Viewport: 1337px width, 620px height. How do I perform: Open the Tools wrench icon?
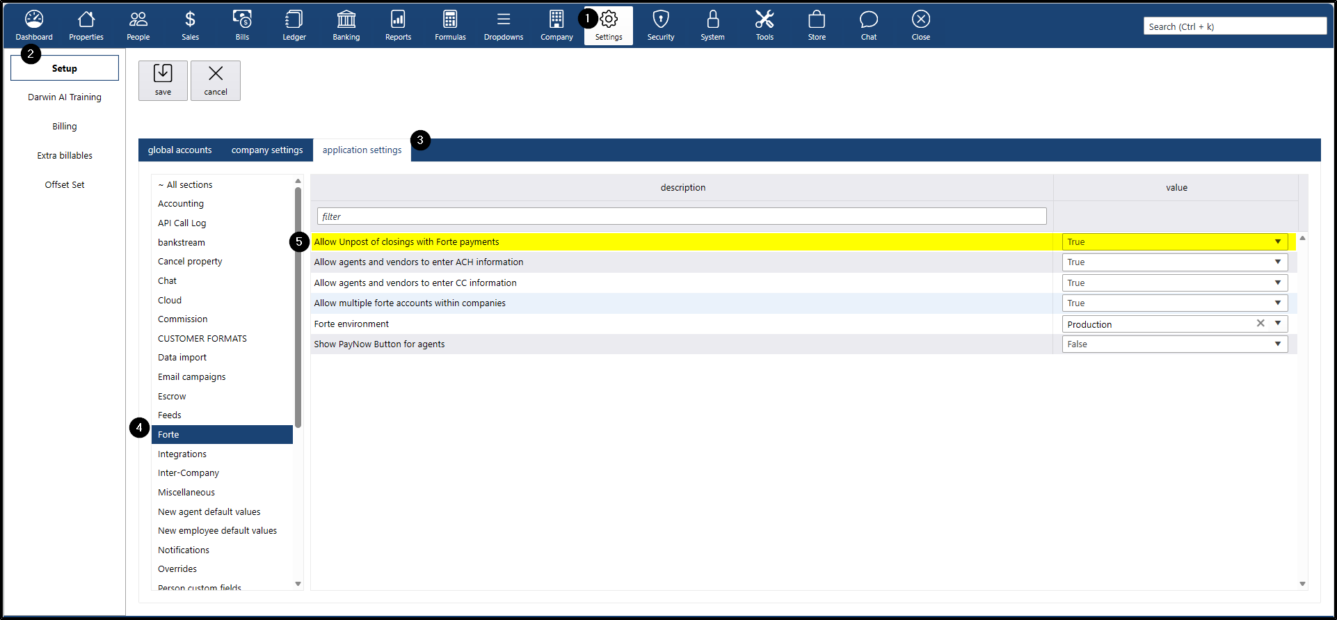click(764, 19)
